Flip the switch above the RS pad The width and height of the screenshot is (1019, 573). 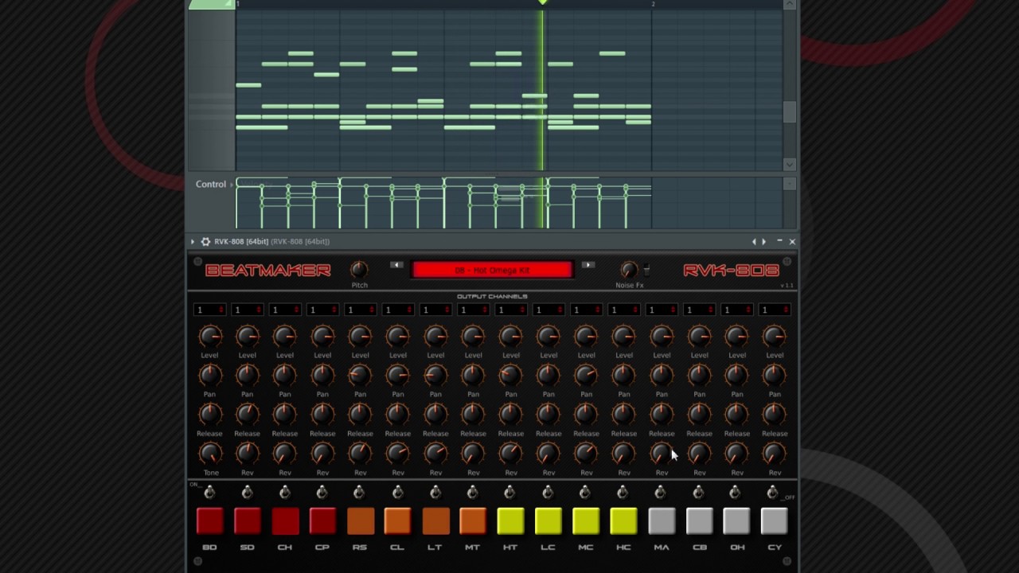[x=359, y=493]
